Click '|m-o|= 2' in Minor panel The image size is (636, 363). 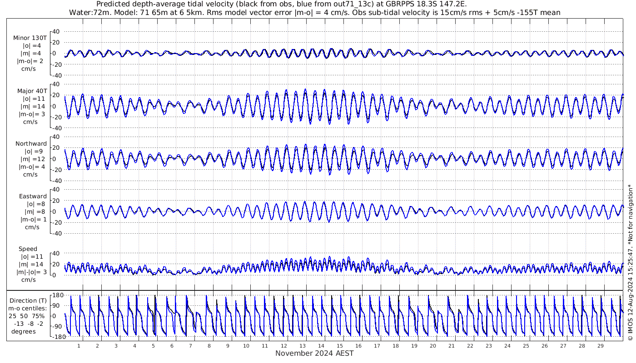tap(31, 61)
